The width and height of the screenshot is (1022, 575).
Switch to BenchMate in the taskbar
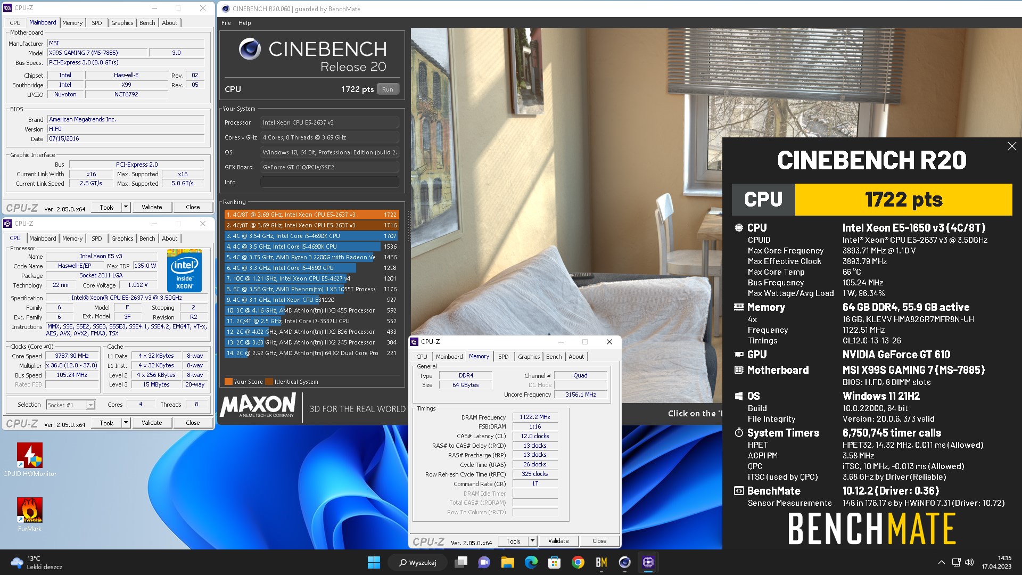[601, 562]
